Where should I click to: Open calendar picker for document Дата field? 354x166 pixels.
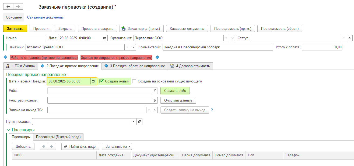[x=104, y=38]
